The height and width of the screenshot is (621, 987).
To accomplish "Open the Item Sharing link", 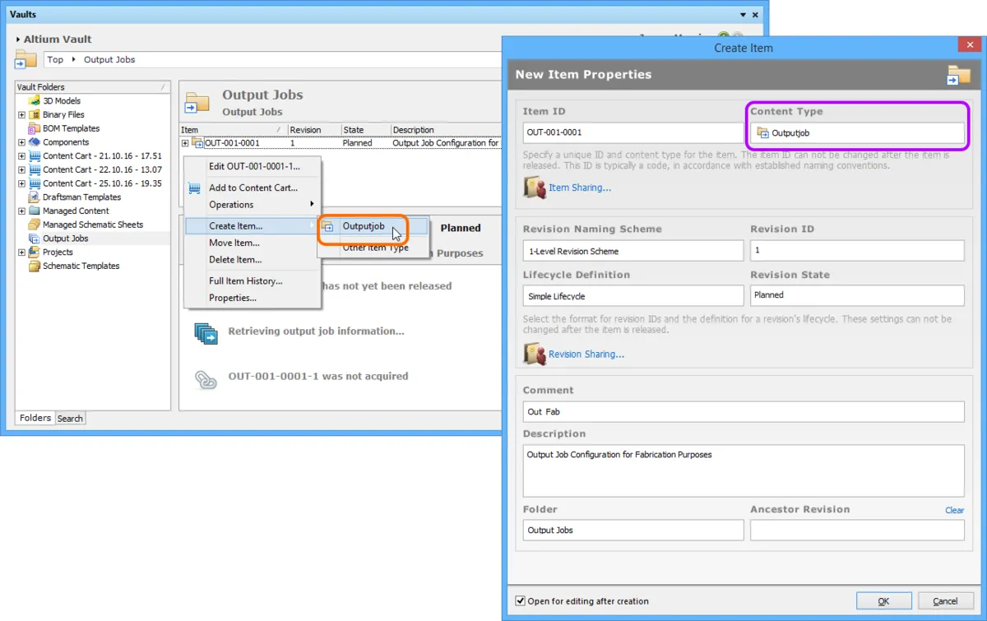I will [x=580, y=188].
